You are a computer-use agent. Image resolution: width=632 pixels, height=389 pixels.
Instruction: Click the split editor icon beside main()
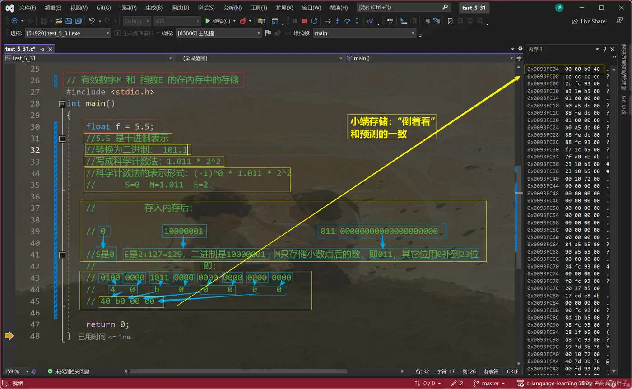point(520,58)
